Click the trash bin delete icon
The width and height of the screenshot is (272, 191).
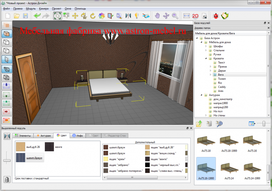point(7,179)
